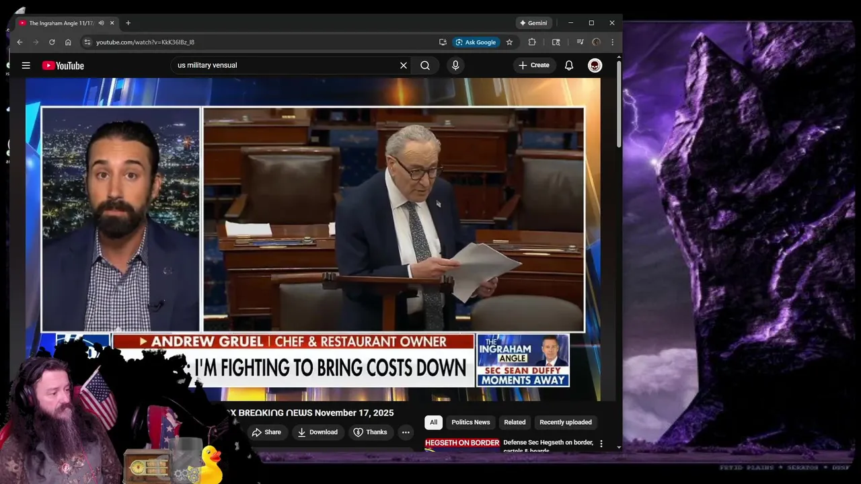This screenshot has width=861, height=484.
Task: Click the November 17, 2025 video title
Action: point(310,413)
